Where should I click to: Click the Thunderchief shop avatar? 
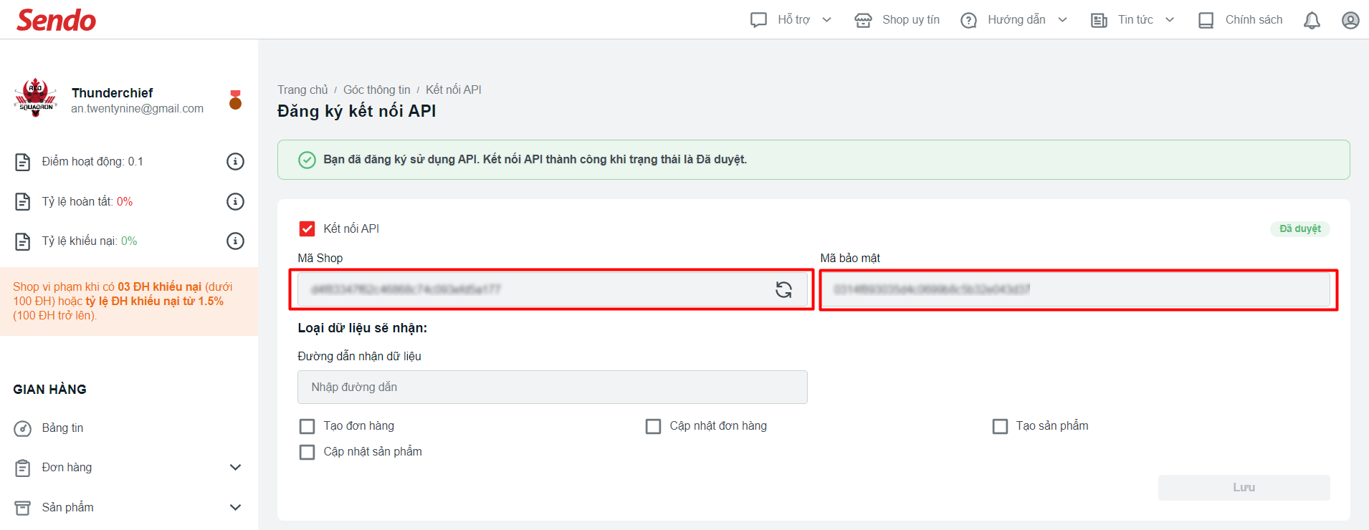tap(35, 98)
